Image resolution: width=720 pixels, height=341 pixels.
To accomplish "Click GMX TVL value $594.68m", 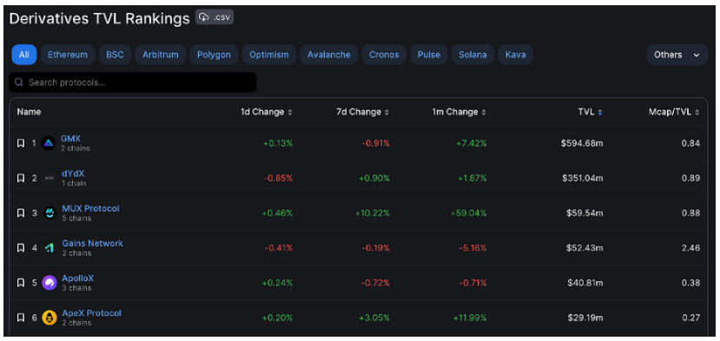I will [582, 144].
